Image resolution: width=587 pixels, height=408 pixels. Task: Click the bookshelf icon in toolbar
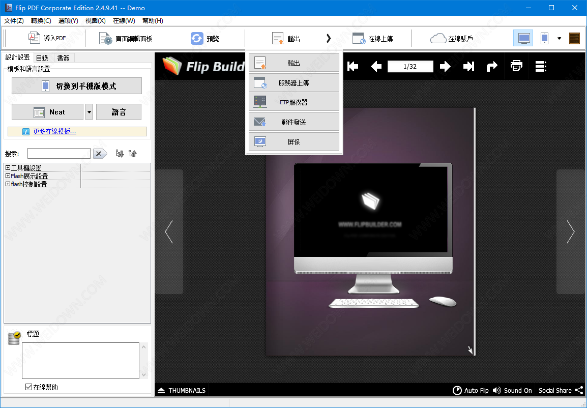click(x=574, y=38)
